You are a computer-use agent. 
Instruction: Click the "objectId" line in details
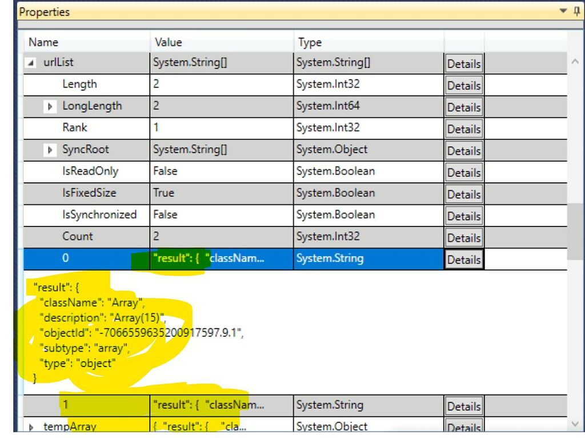[142, 333]
